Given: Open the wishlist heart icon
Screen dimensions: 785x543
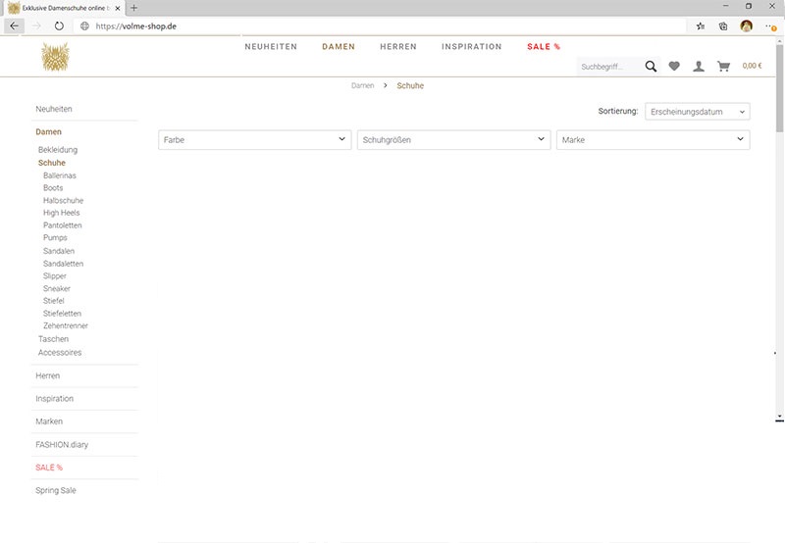Looking at the screenshot, I should [674, 67].
